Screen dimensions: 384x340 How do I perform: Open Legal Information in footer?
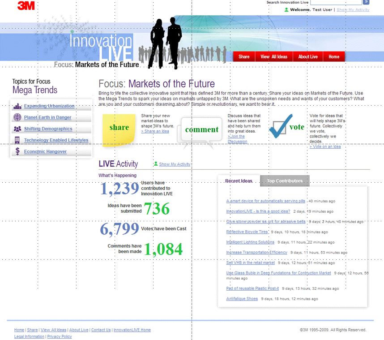click(x=29, y=336)
